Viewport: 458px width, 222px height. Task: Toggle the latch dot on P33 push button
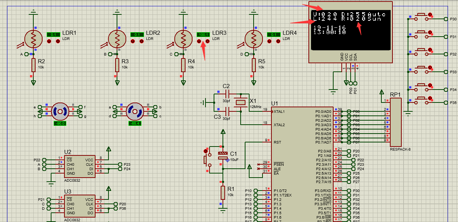[430, 68]
